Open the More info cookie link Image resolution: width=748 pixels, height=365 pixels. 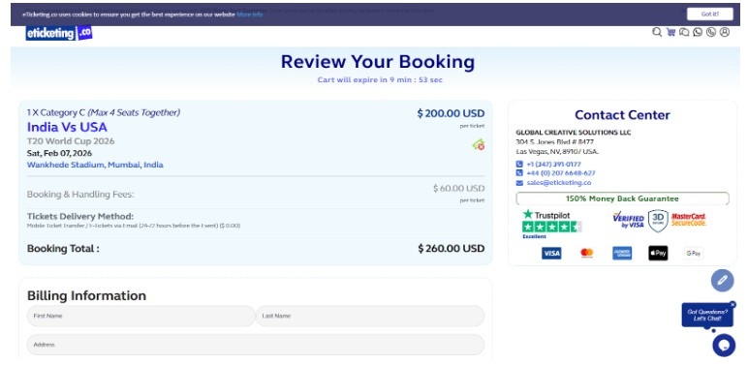click(x=249, y=15)
